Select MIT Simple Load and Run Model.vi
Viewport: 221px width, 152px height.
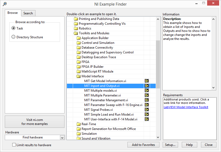coord(109,115)
